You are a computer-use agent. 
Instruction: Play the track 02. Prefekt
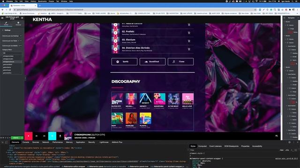click(x=116, y=33)
